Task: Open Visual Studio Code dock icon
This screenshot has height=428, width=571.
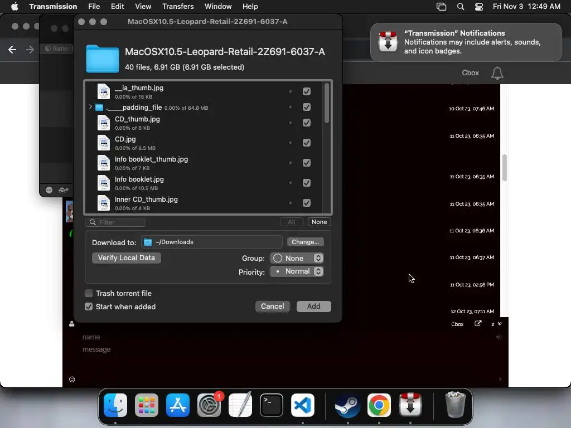Action: tap(303, 405)
